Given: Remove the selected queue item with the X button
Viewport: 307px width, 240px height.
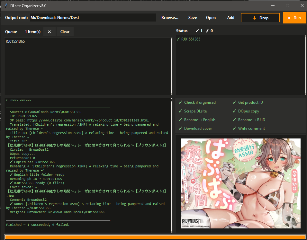Looking at the screenshot, I should [49, 32].
